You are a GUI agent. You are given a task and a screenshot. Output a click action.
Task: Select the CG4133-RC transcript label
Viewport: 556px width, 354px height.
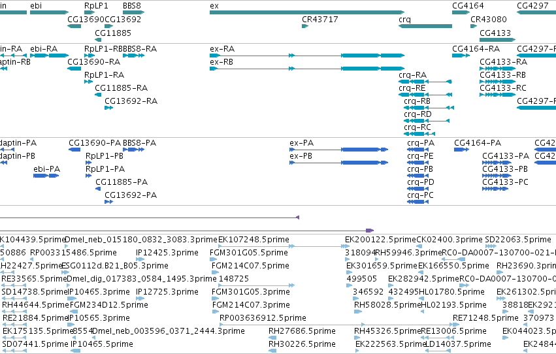click(503, 88)
